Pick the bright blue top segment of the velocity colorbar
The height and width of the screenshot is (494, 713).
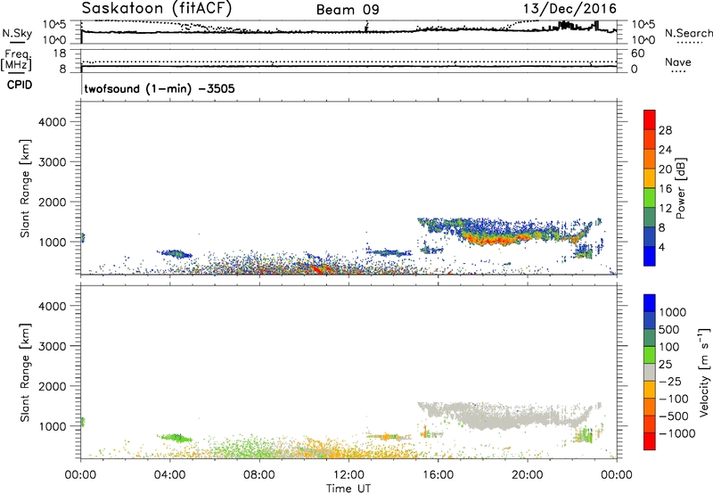click(650, 303)
